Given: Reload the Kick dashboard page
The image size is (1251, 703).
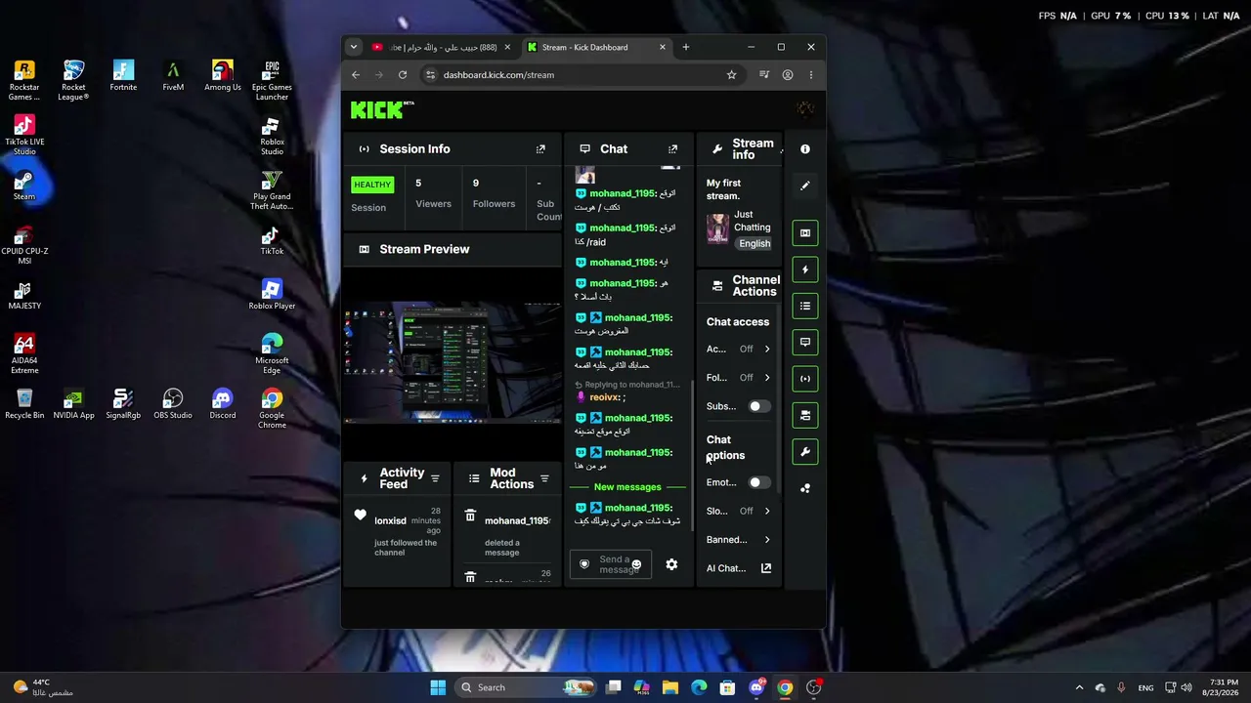Looking at the screenshot, I should point(403,74).
